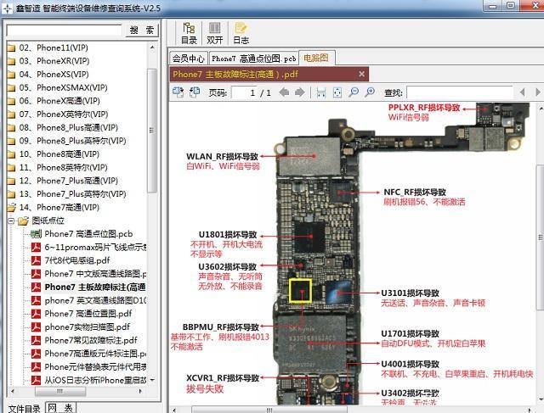Click the app logo icon in title bar
544x413 pixels.
click(7, 8)
